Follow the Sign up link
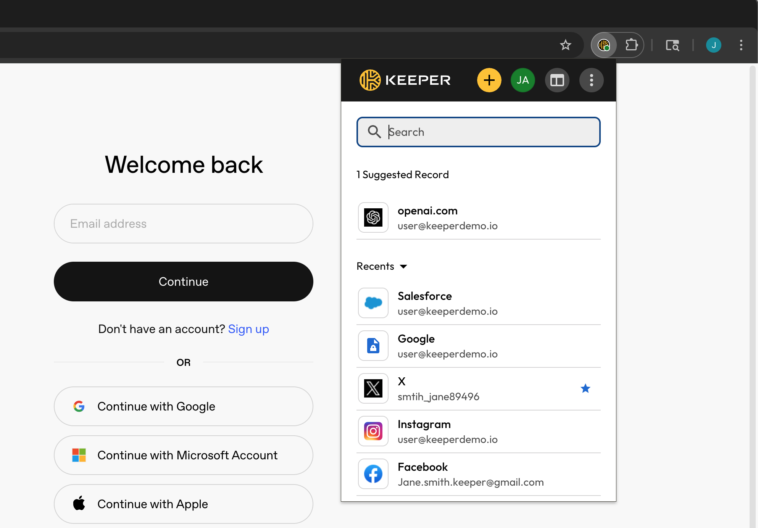Image resolution: width=758 pixels, height=528 pixels. (248, 329)
